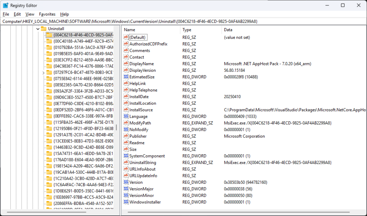The height and width of the screenshot is (216, 367).
Task: Select the {0EDF52ED-2BF6-46F6 key
Action: coord(83,110)
